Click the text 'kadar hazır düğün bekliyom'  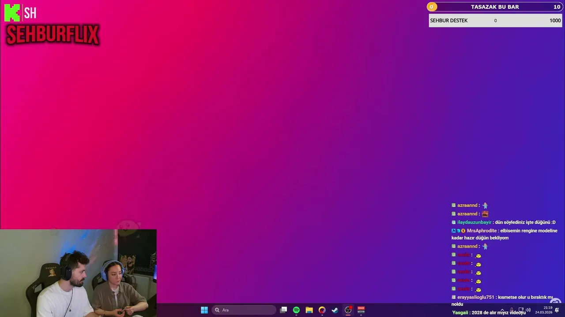click(x=480, y=238)
